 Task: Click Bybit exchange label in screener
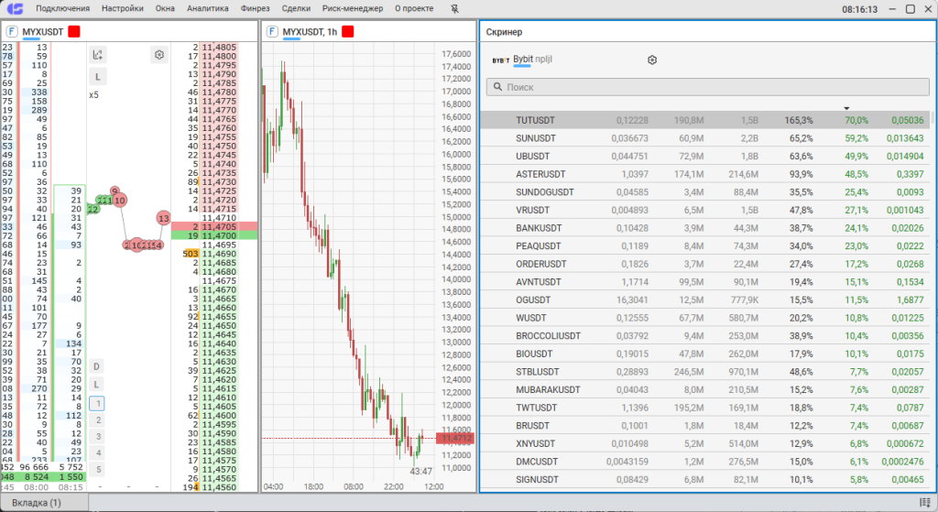[x=522, y=60]
